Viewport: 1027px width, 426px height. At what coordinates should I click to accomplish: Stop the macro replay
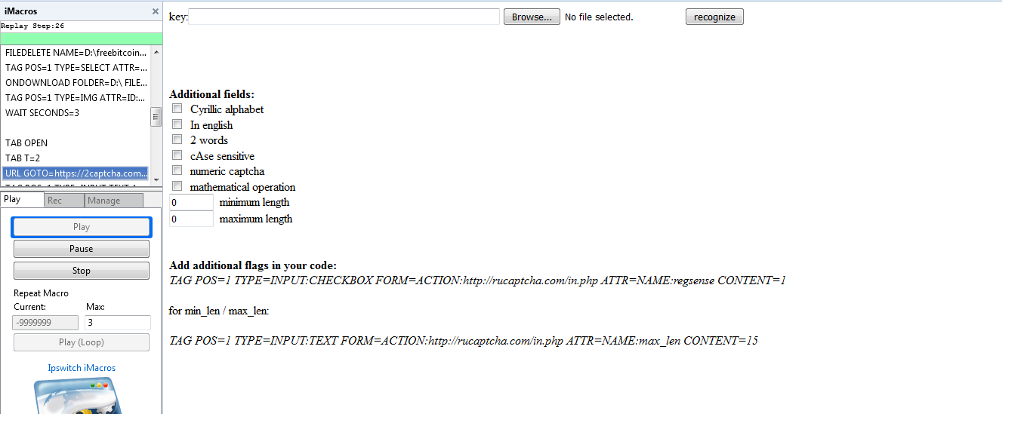82,271
